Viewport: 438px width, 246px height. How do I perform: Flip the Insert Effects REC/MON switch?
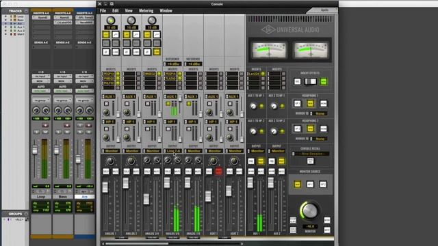(310, 81)
